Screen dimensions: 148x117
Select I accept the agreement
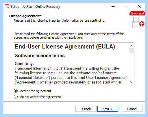click(x=32, y=91)
